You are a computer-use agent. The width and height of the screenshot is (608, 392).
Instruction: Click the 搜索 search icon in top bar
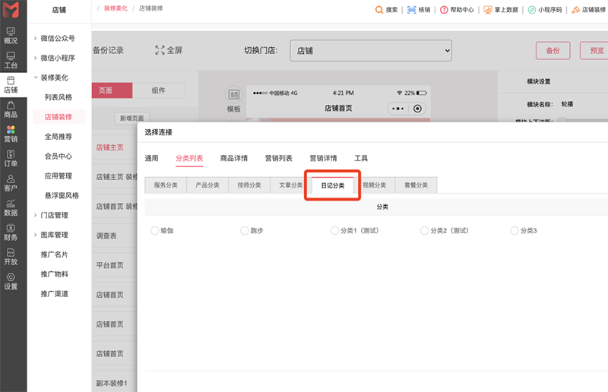click(x=387, y=10)
